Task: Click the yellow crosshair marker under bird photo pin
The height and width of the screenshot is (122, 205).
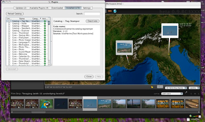Action: pyautogui.click(x=169, y=54)
